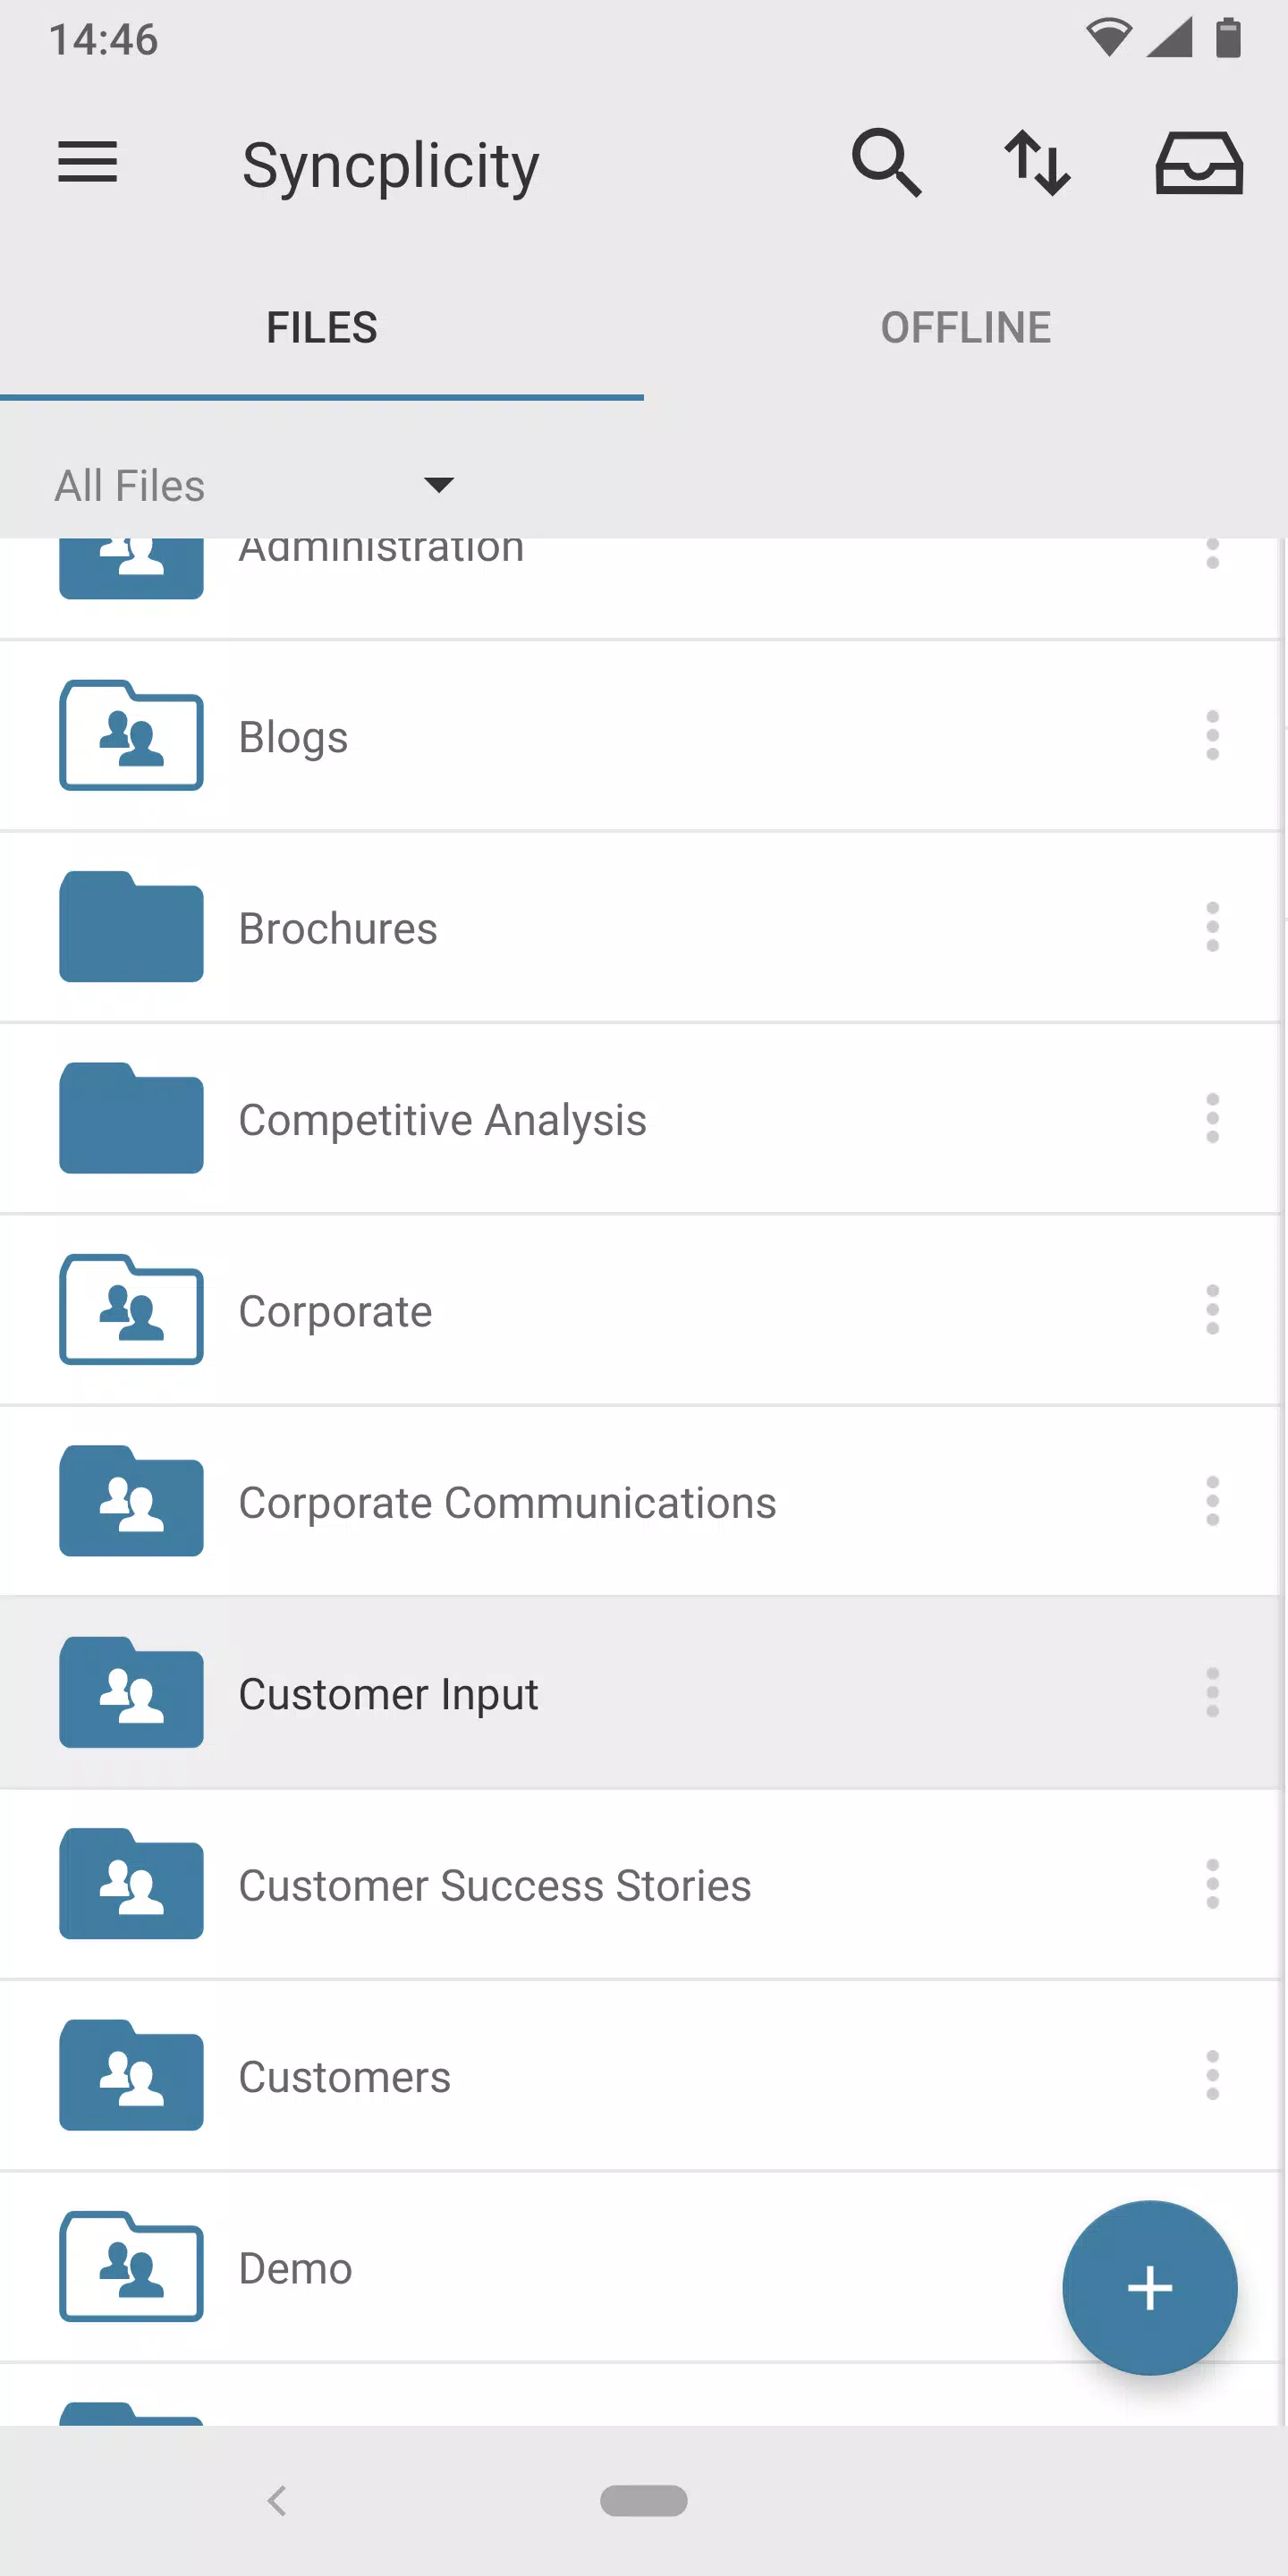
Task: Open more options for Blogs folder
Action: [1212, 736]
